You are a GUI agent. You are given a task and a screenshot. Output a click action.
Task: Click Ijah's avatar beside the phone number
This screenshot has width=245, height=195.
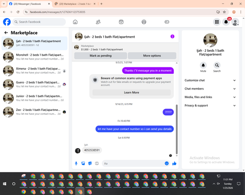pyautogui.click(x=77, y=151)
